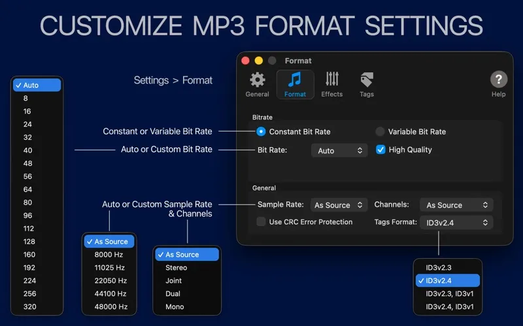
Task: Open the Tags label tab
Action: (x=367, y=85)
